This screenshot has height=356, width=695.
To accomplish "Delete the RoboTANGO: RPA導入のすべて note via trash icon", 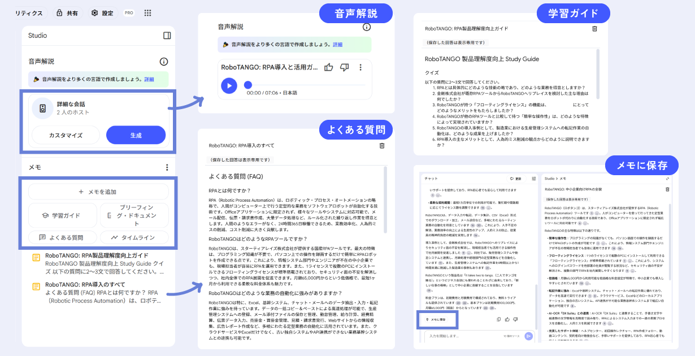I will (382, 146).
